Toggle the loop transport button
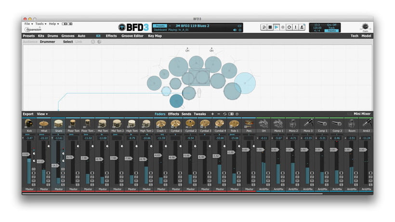The image size is (395, 222). [289, 27]
